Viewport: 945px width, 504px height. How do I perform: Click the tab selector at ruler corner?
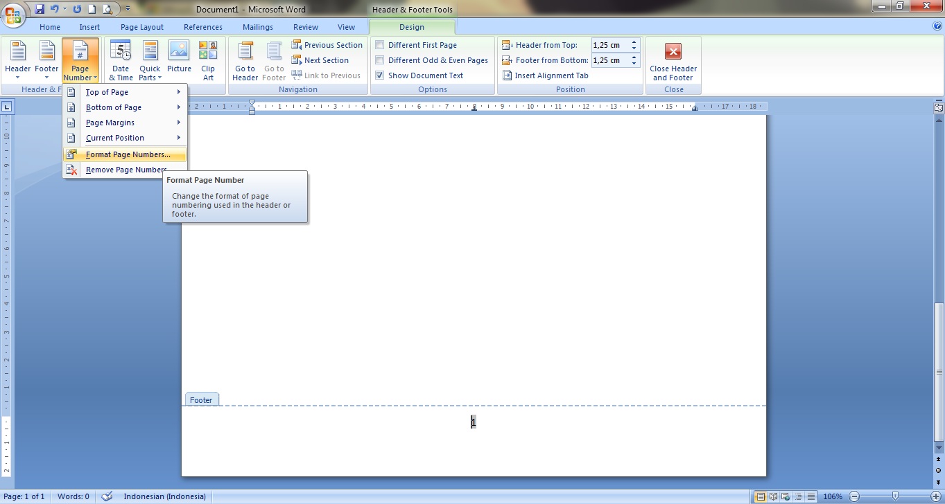click(x=6, y=107)
